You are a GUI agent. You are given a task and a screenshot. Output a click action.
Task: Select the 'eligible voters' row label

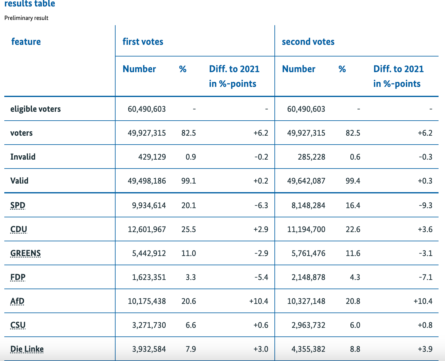[x=36, y=109]
